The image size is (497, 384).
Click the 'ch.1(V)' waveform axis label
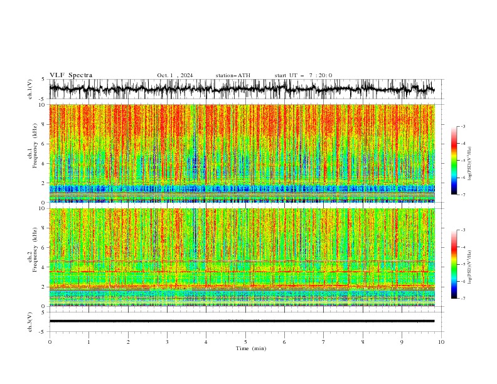[29, 89]
